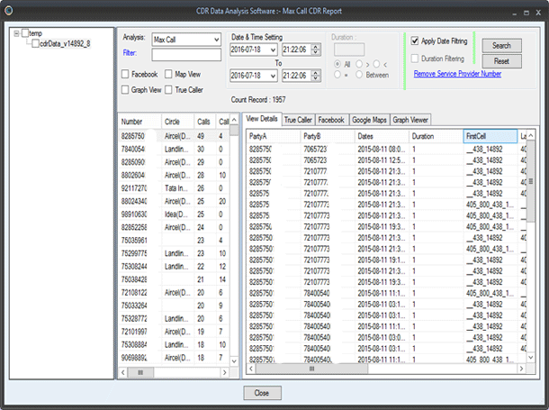The width and height of the screenshot is (549, 410).
Task: Enable the Map View checkbox
Action: 169,74
